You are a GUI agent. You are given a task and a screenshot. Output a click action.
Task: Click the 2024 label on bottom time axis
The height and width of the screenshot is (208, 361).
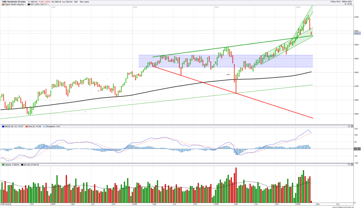[135, 204]
